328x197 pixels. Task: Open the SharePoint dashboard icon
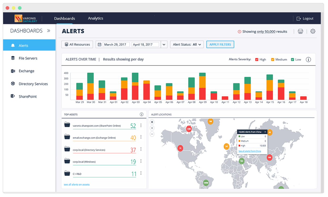coord(13,96)
